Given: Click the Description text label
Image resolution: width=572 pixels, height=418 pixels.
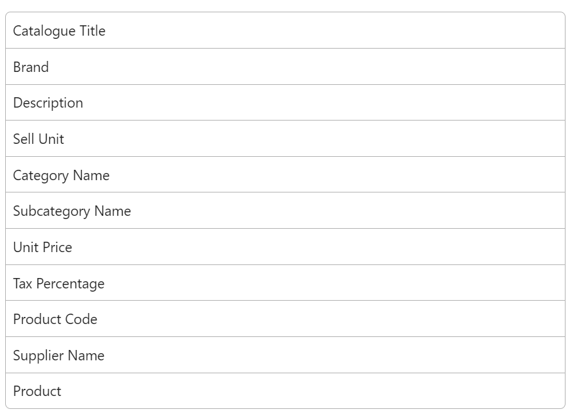Looking at the screenshot, I should click(48, 103).
